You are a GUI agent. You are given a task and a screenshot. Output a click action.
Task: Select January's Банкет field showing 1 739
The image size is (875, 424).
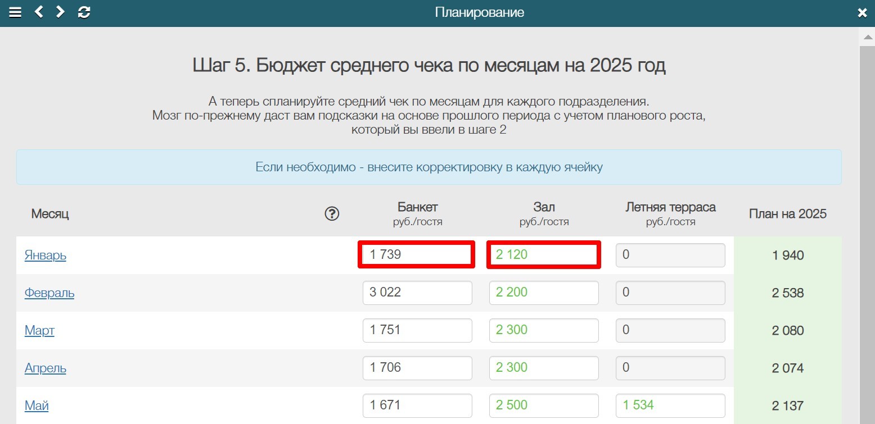pos(417,254)
